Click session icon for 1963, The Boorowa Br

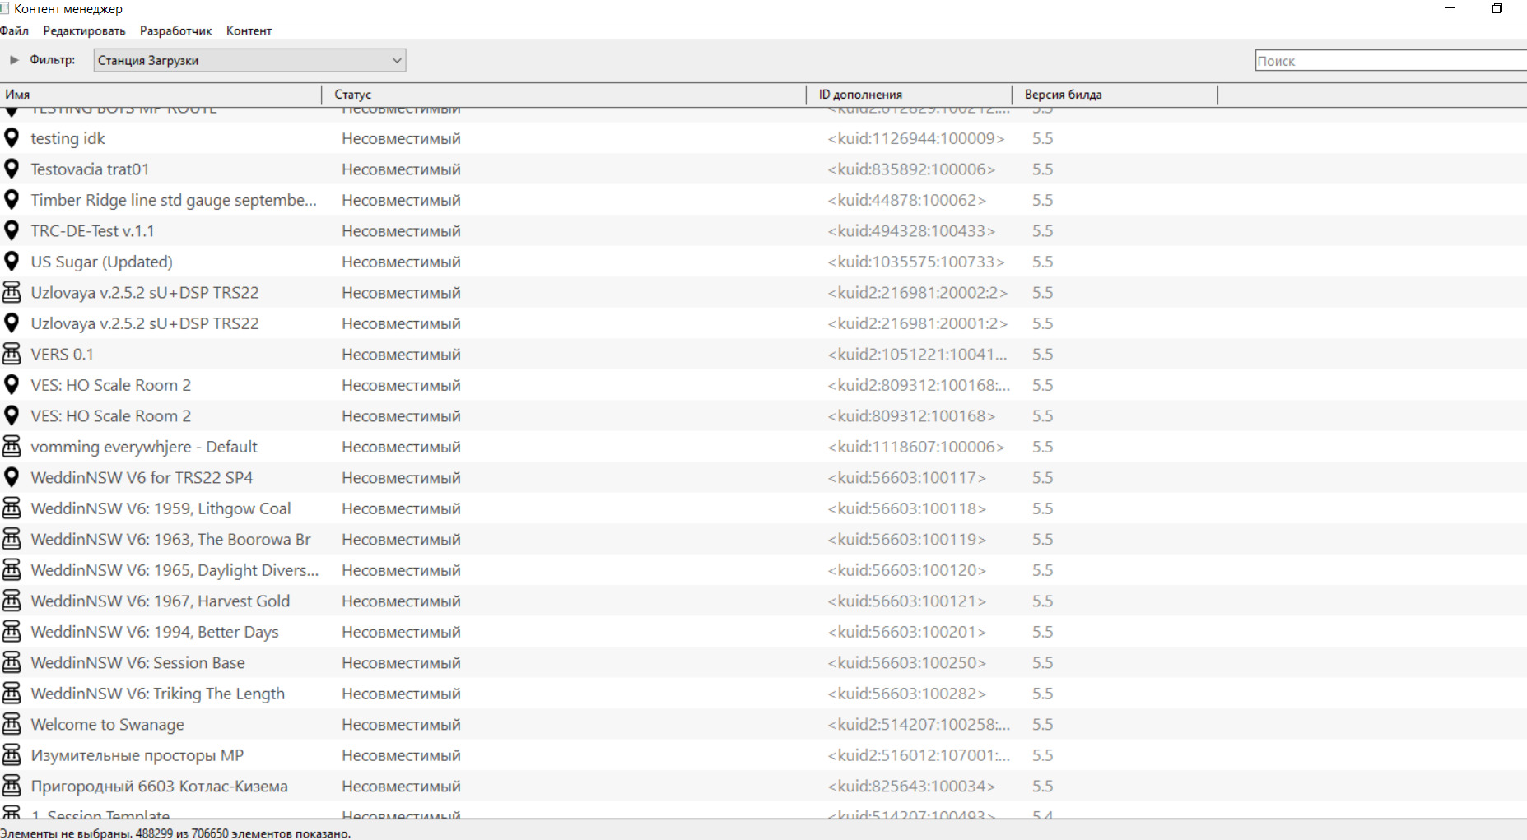coord(12,540)
